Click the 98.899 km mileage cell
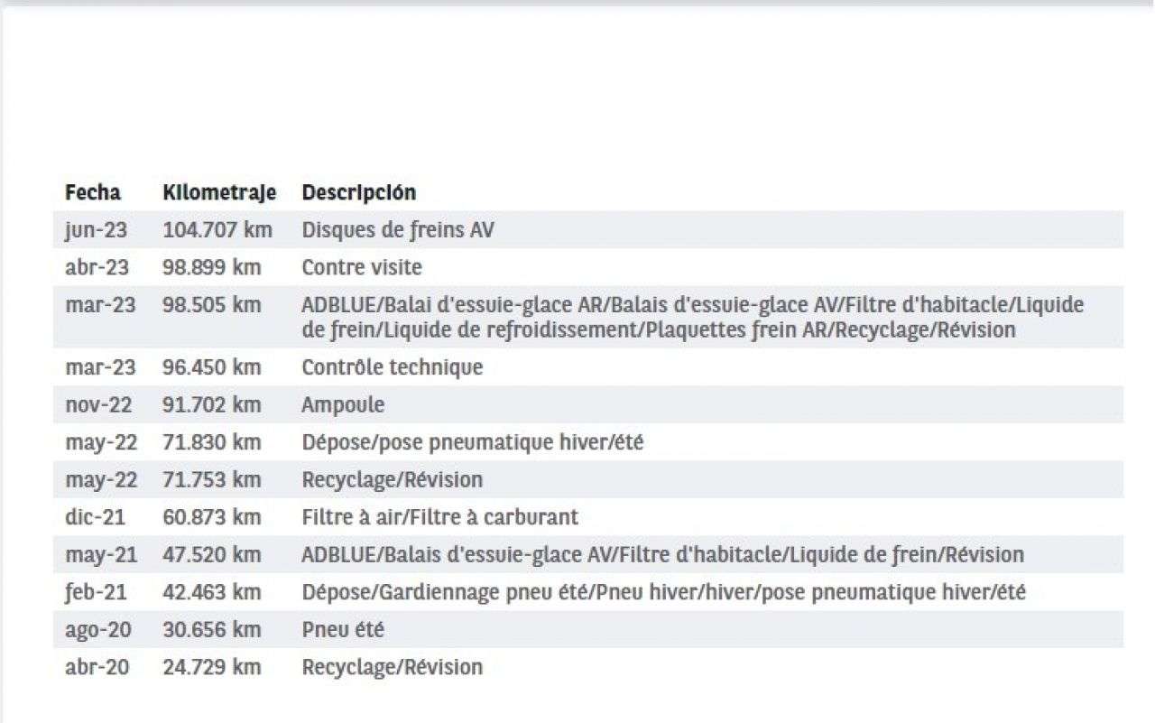Viewport: 1155px width, 723px height. coord(212,268)
